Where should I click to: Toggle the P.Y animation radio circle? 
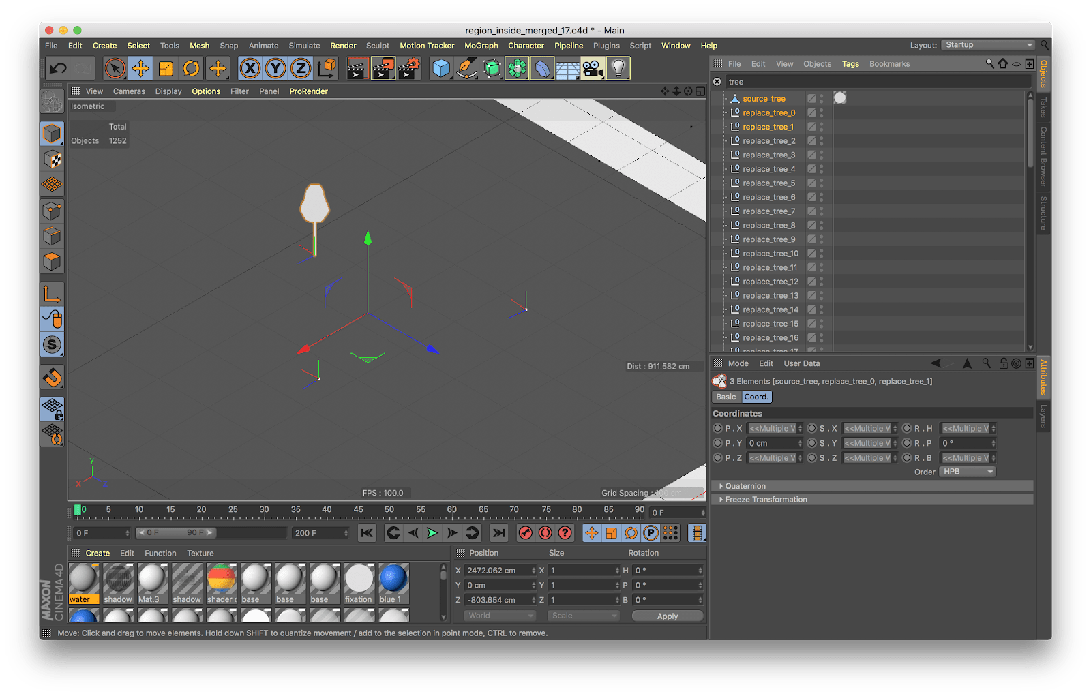click(x=717, y=443)
